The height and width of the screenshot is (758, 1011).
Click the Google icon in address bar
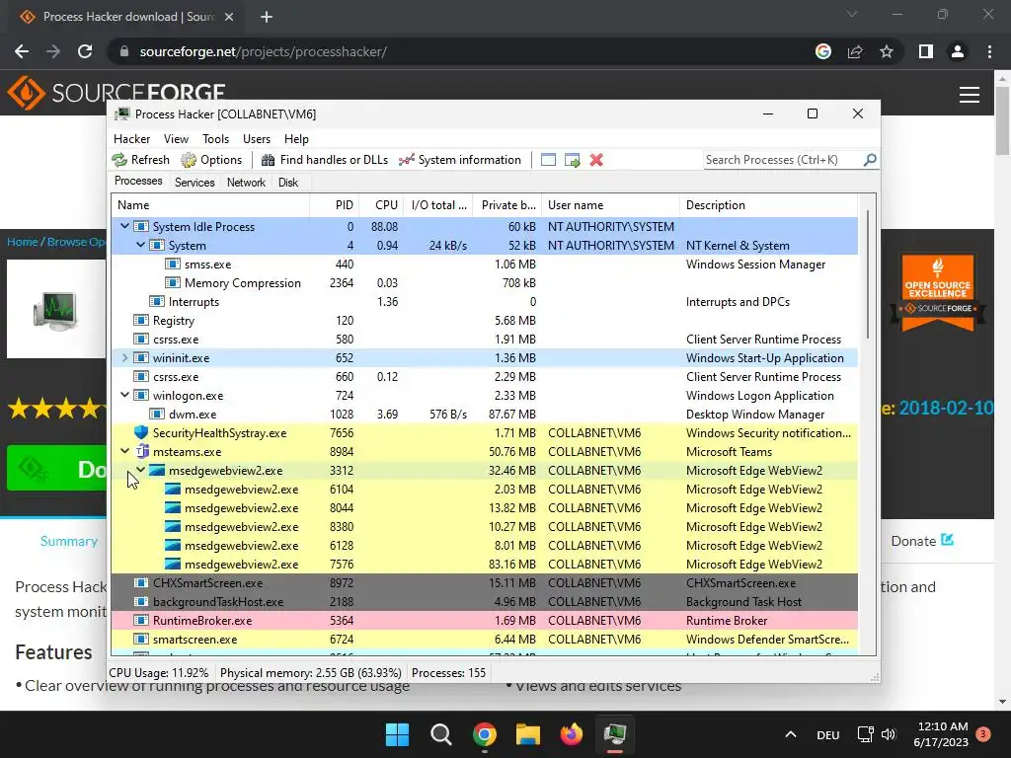[823, 51]
